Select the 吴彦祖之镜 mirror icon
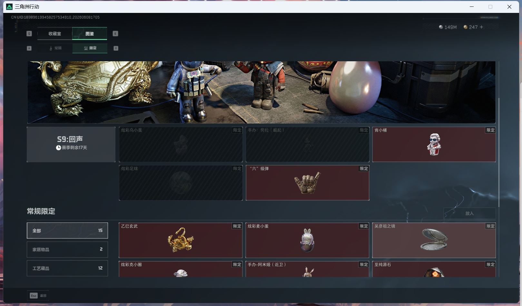The width and height of the screenshot is (522, 306). 434,240
